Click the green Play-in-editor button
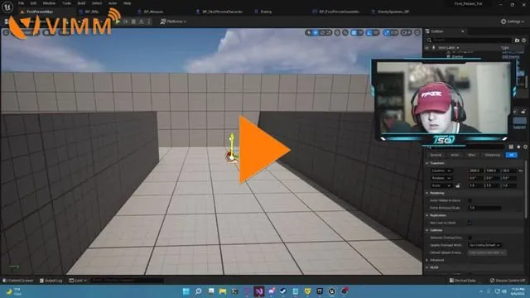 coord(118,22)
